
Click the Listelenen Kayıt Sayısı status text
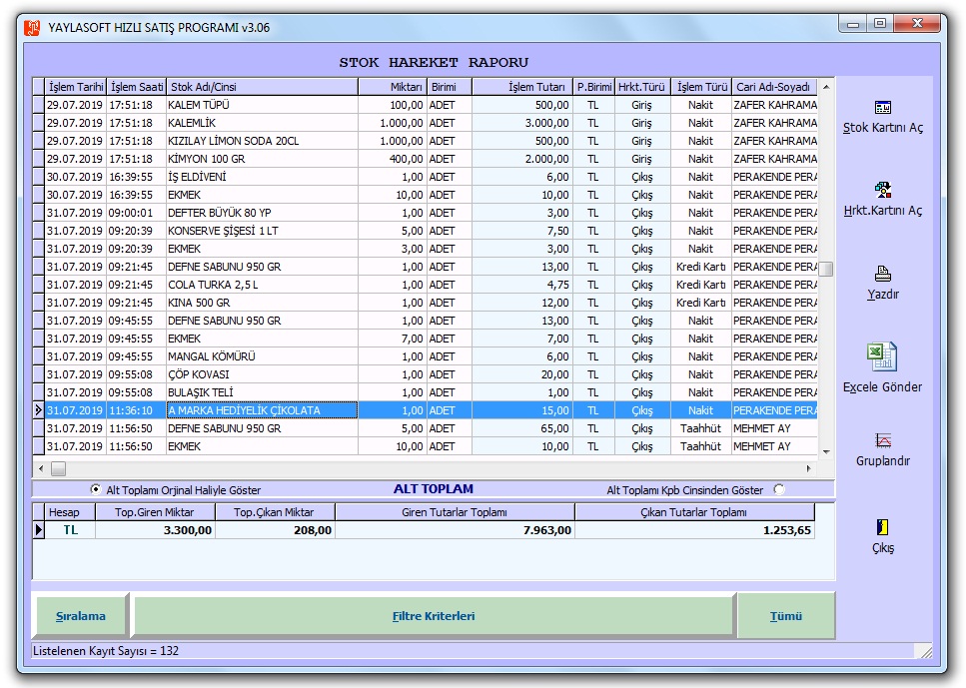(106, 651)
